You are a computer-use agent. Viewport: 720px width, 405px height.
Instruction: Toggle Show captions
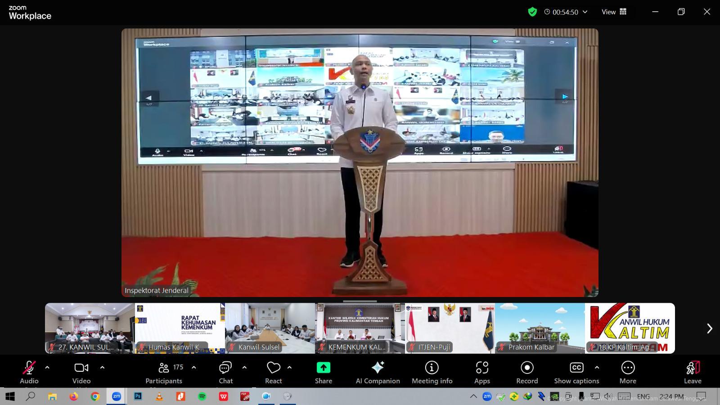point(576,373)
